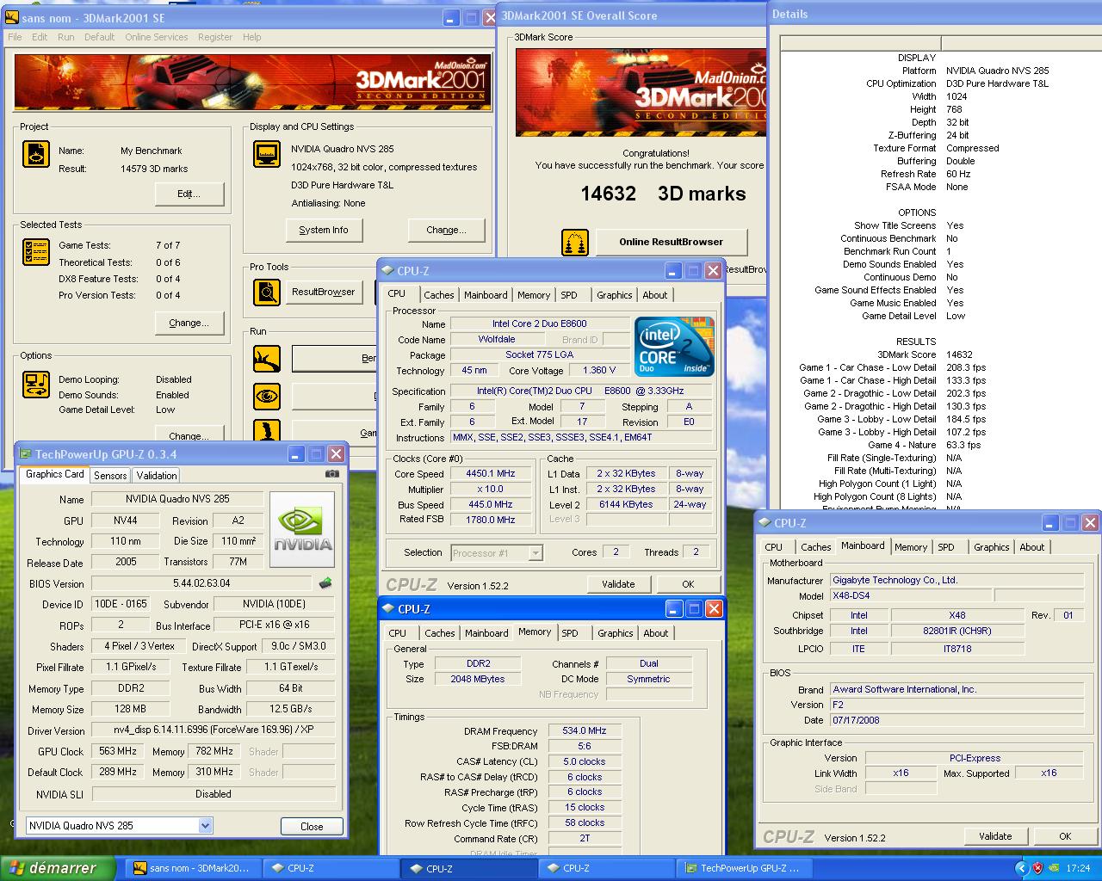The width and height of the screenshot is (1102, 881).
Task: Click the 3DMark Score 14632 row in Details
Action: [x=925, y=354]
